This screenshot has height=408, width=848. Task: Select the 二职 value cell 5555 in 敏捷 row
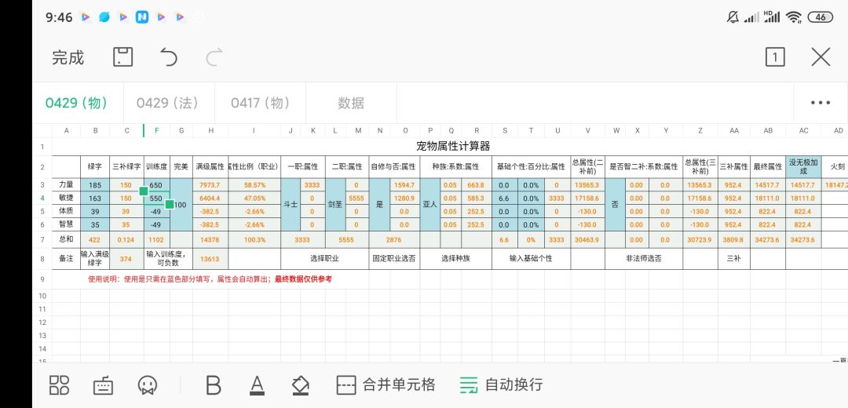tap(356, 199)
